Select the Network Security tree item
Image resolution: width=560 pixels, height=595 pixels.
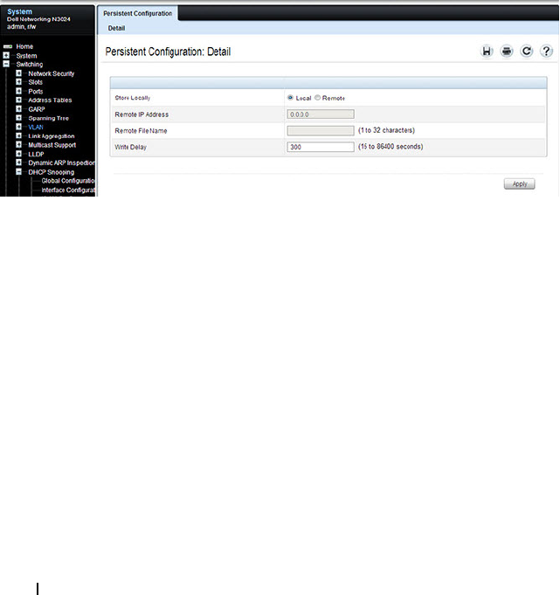(52, 73)
